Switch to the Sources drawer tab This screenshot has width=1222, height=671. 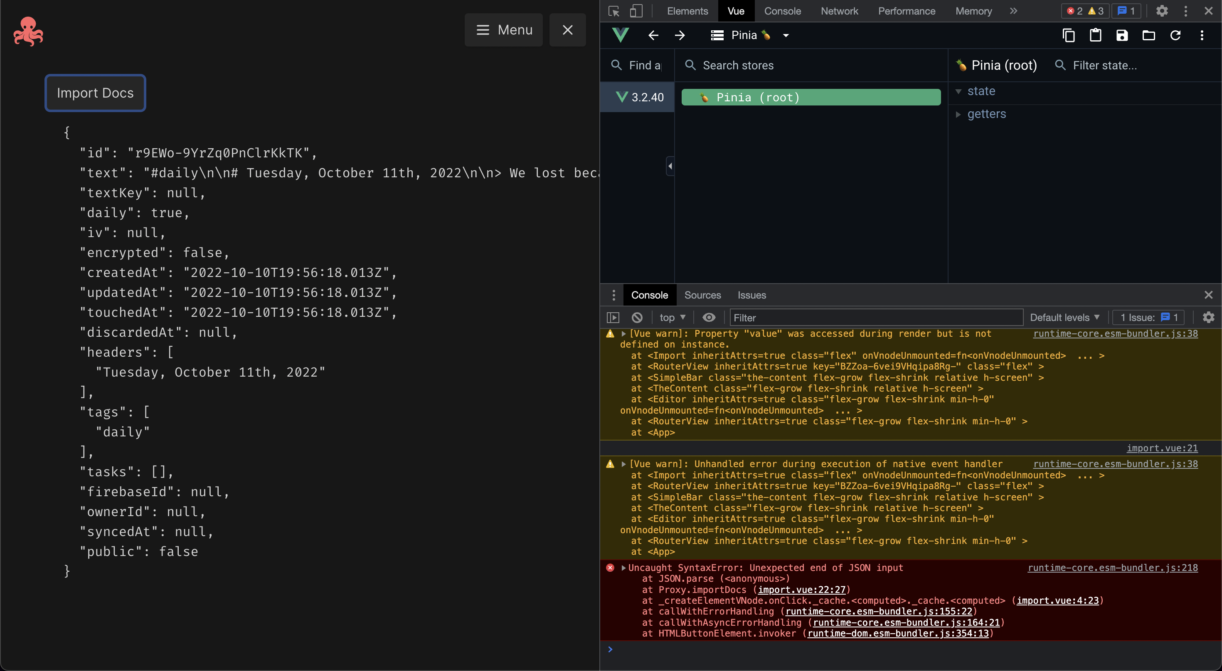[702, 295]
